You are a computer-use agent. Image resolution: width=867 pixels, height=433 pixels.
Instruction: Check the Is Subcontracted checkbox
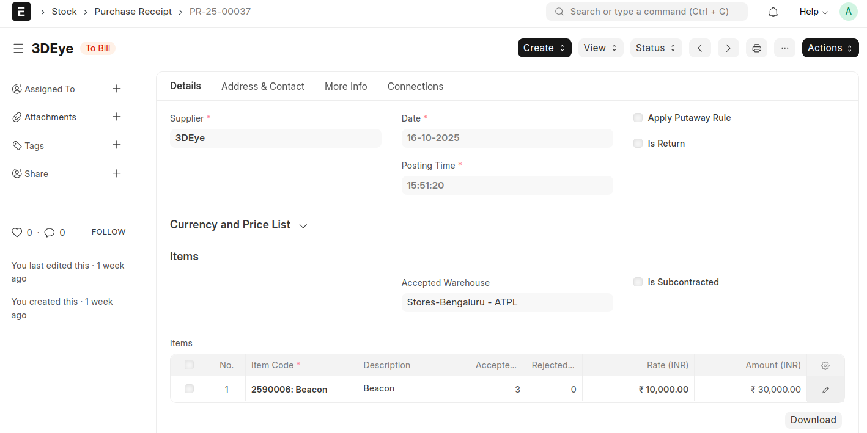(638, 282)
